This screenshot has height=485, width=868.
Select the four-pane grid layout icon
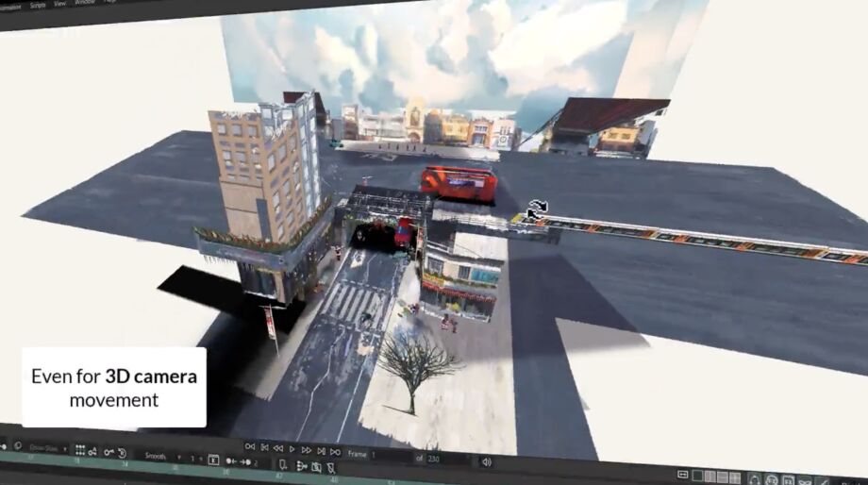735,477
